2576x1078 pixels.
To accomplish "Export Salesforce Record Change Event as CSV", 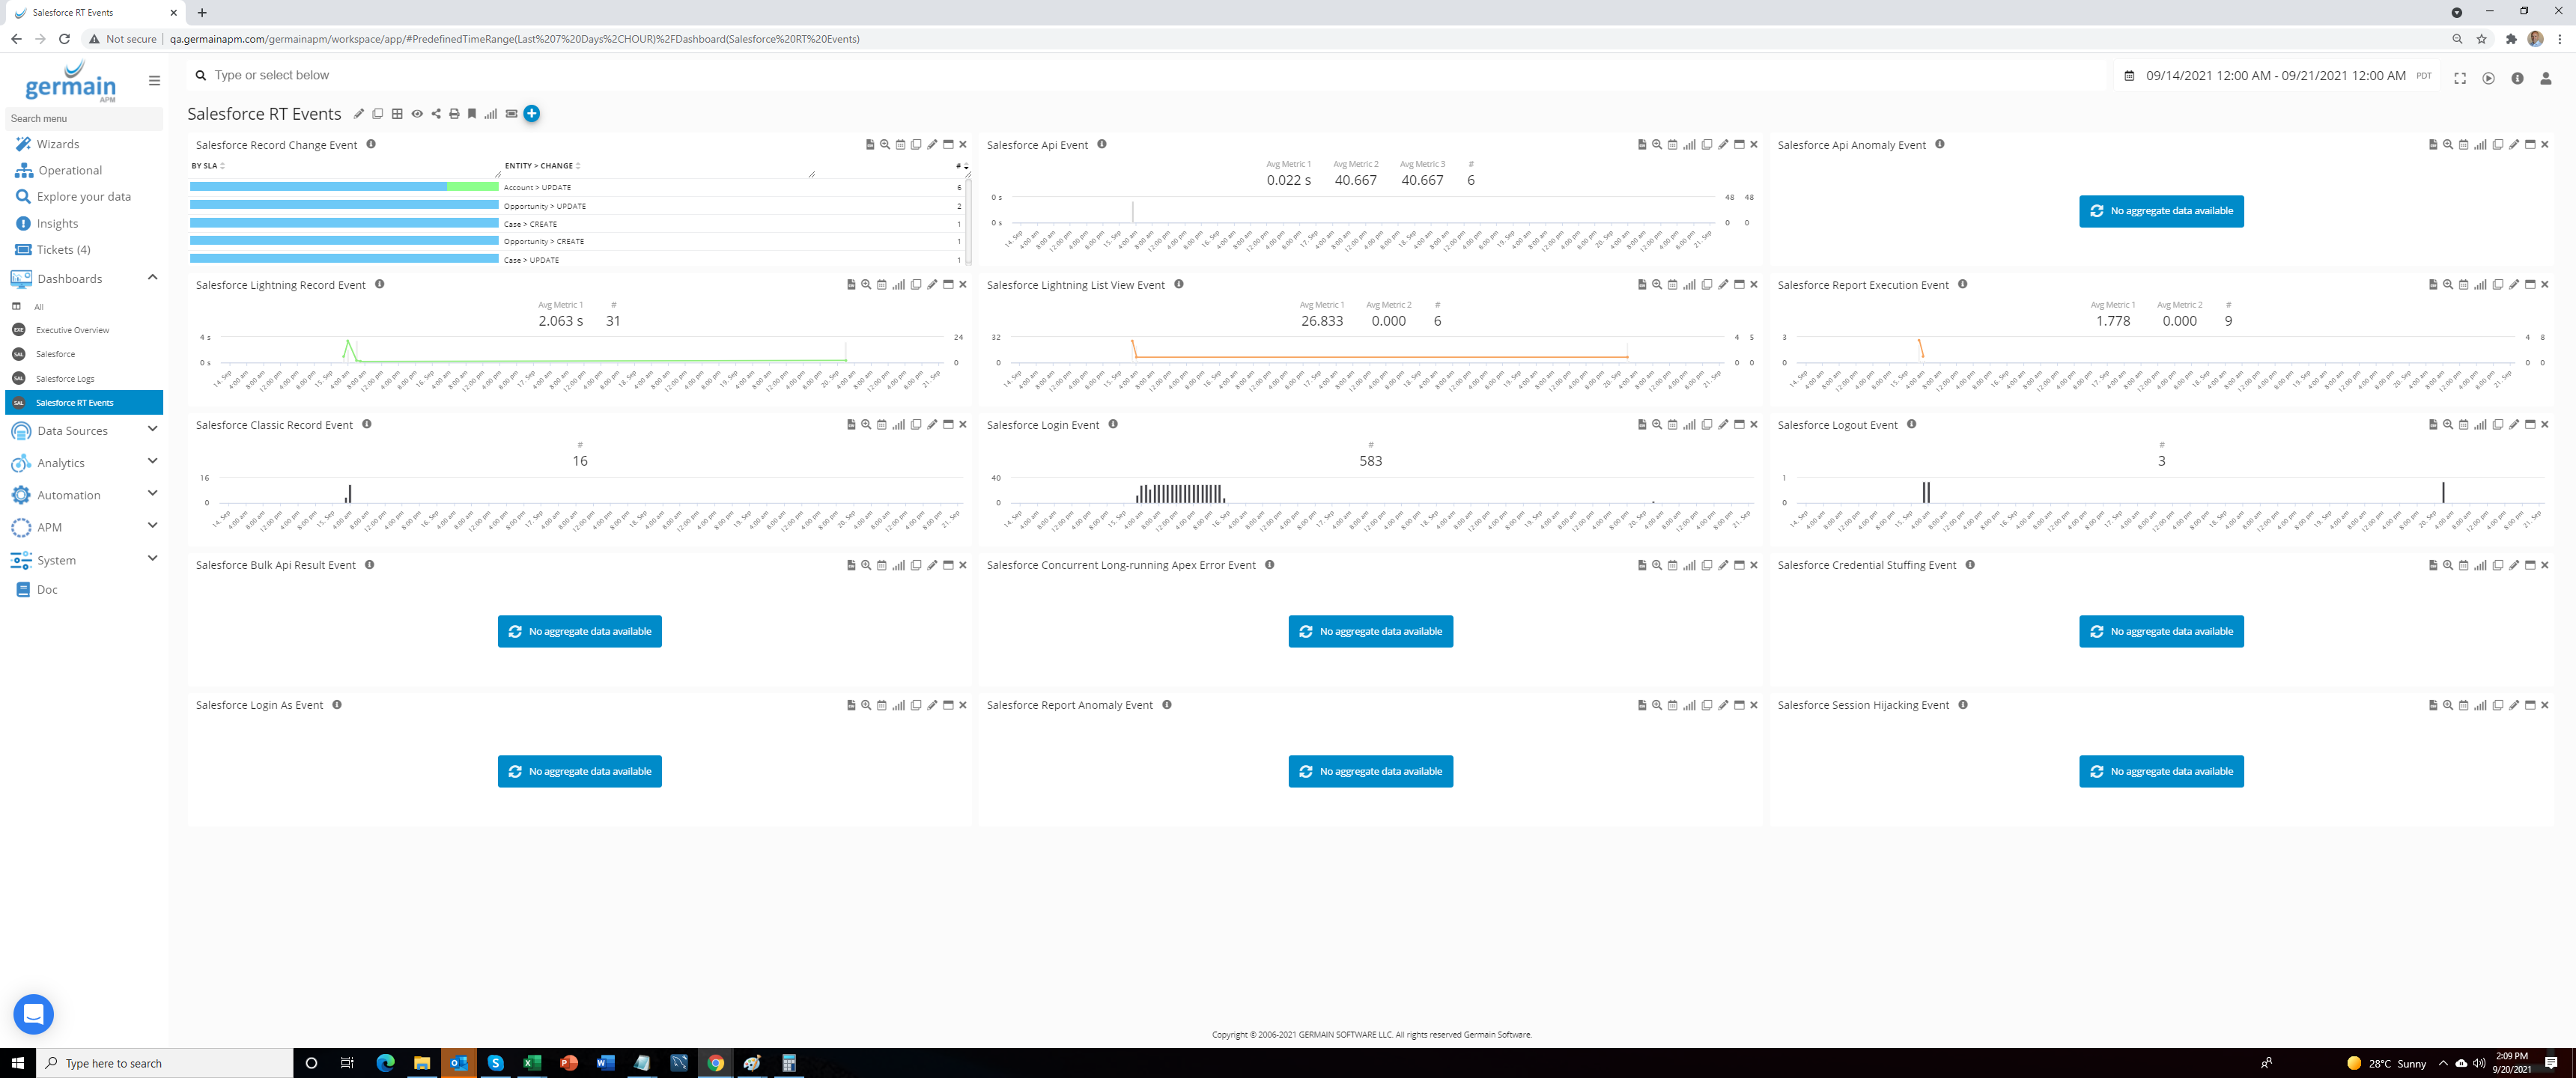I will click(x=869, y=145).
